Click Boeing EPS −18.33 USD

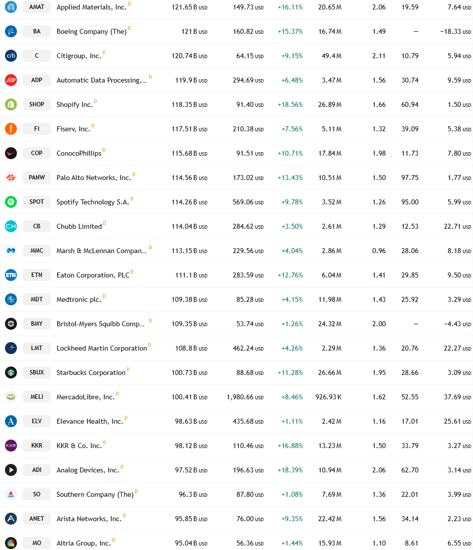456,31
